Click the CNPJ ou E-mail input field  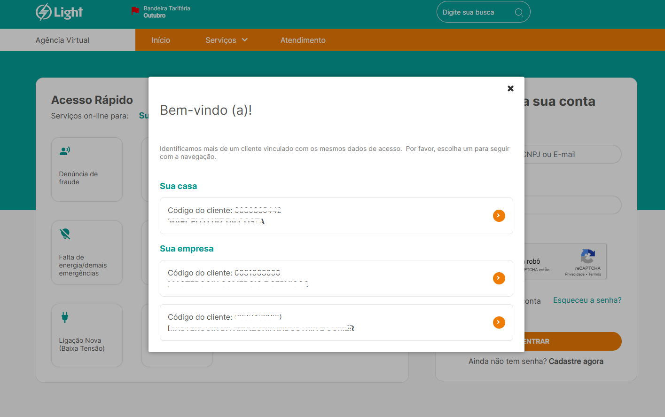point(571,155)
